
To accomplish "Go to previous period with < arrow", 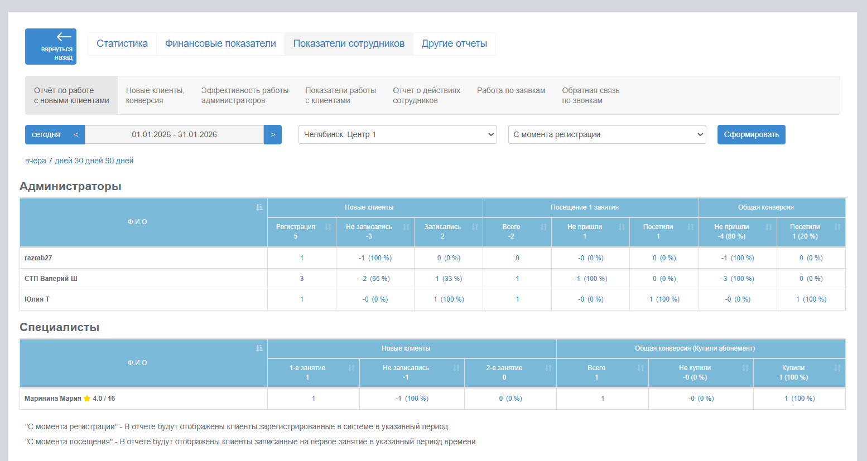I will click(76, 134).
